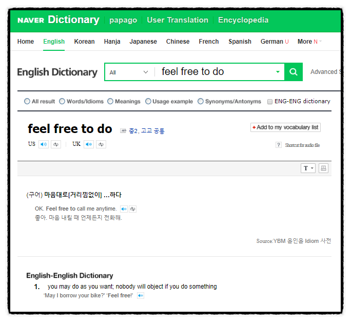Image resolution: width=351 pixels, height=322 pixels.
Task: Click the question mark audio shortcut help icon
Action: click(279, 145)
